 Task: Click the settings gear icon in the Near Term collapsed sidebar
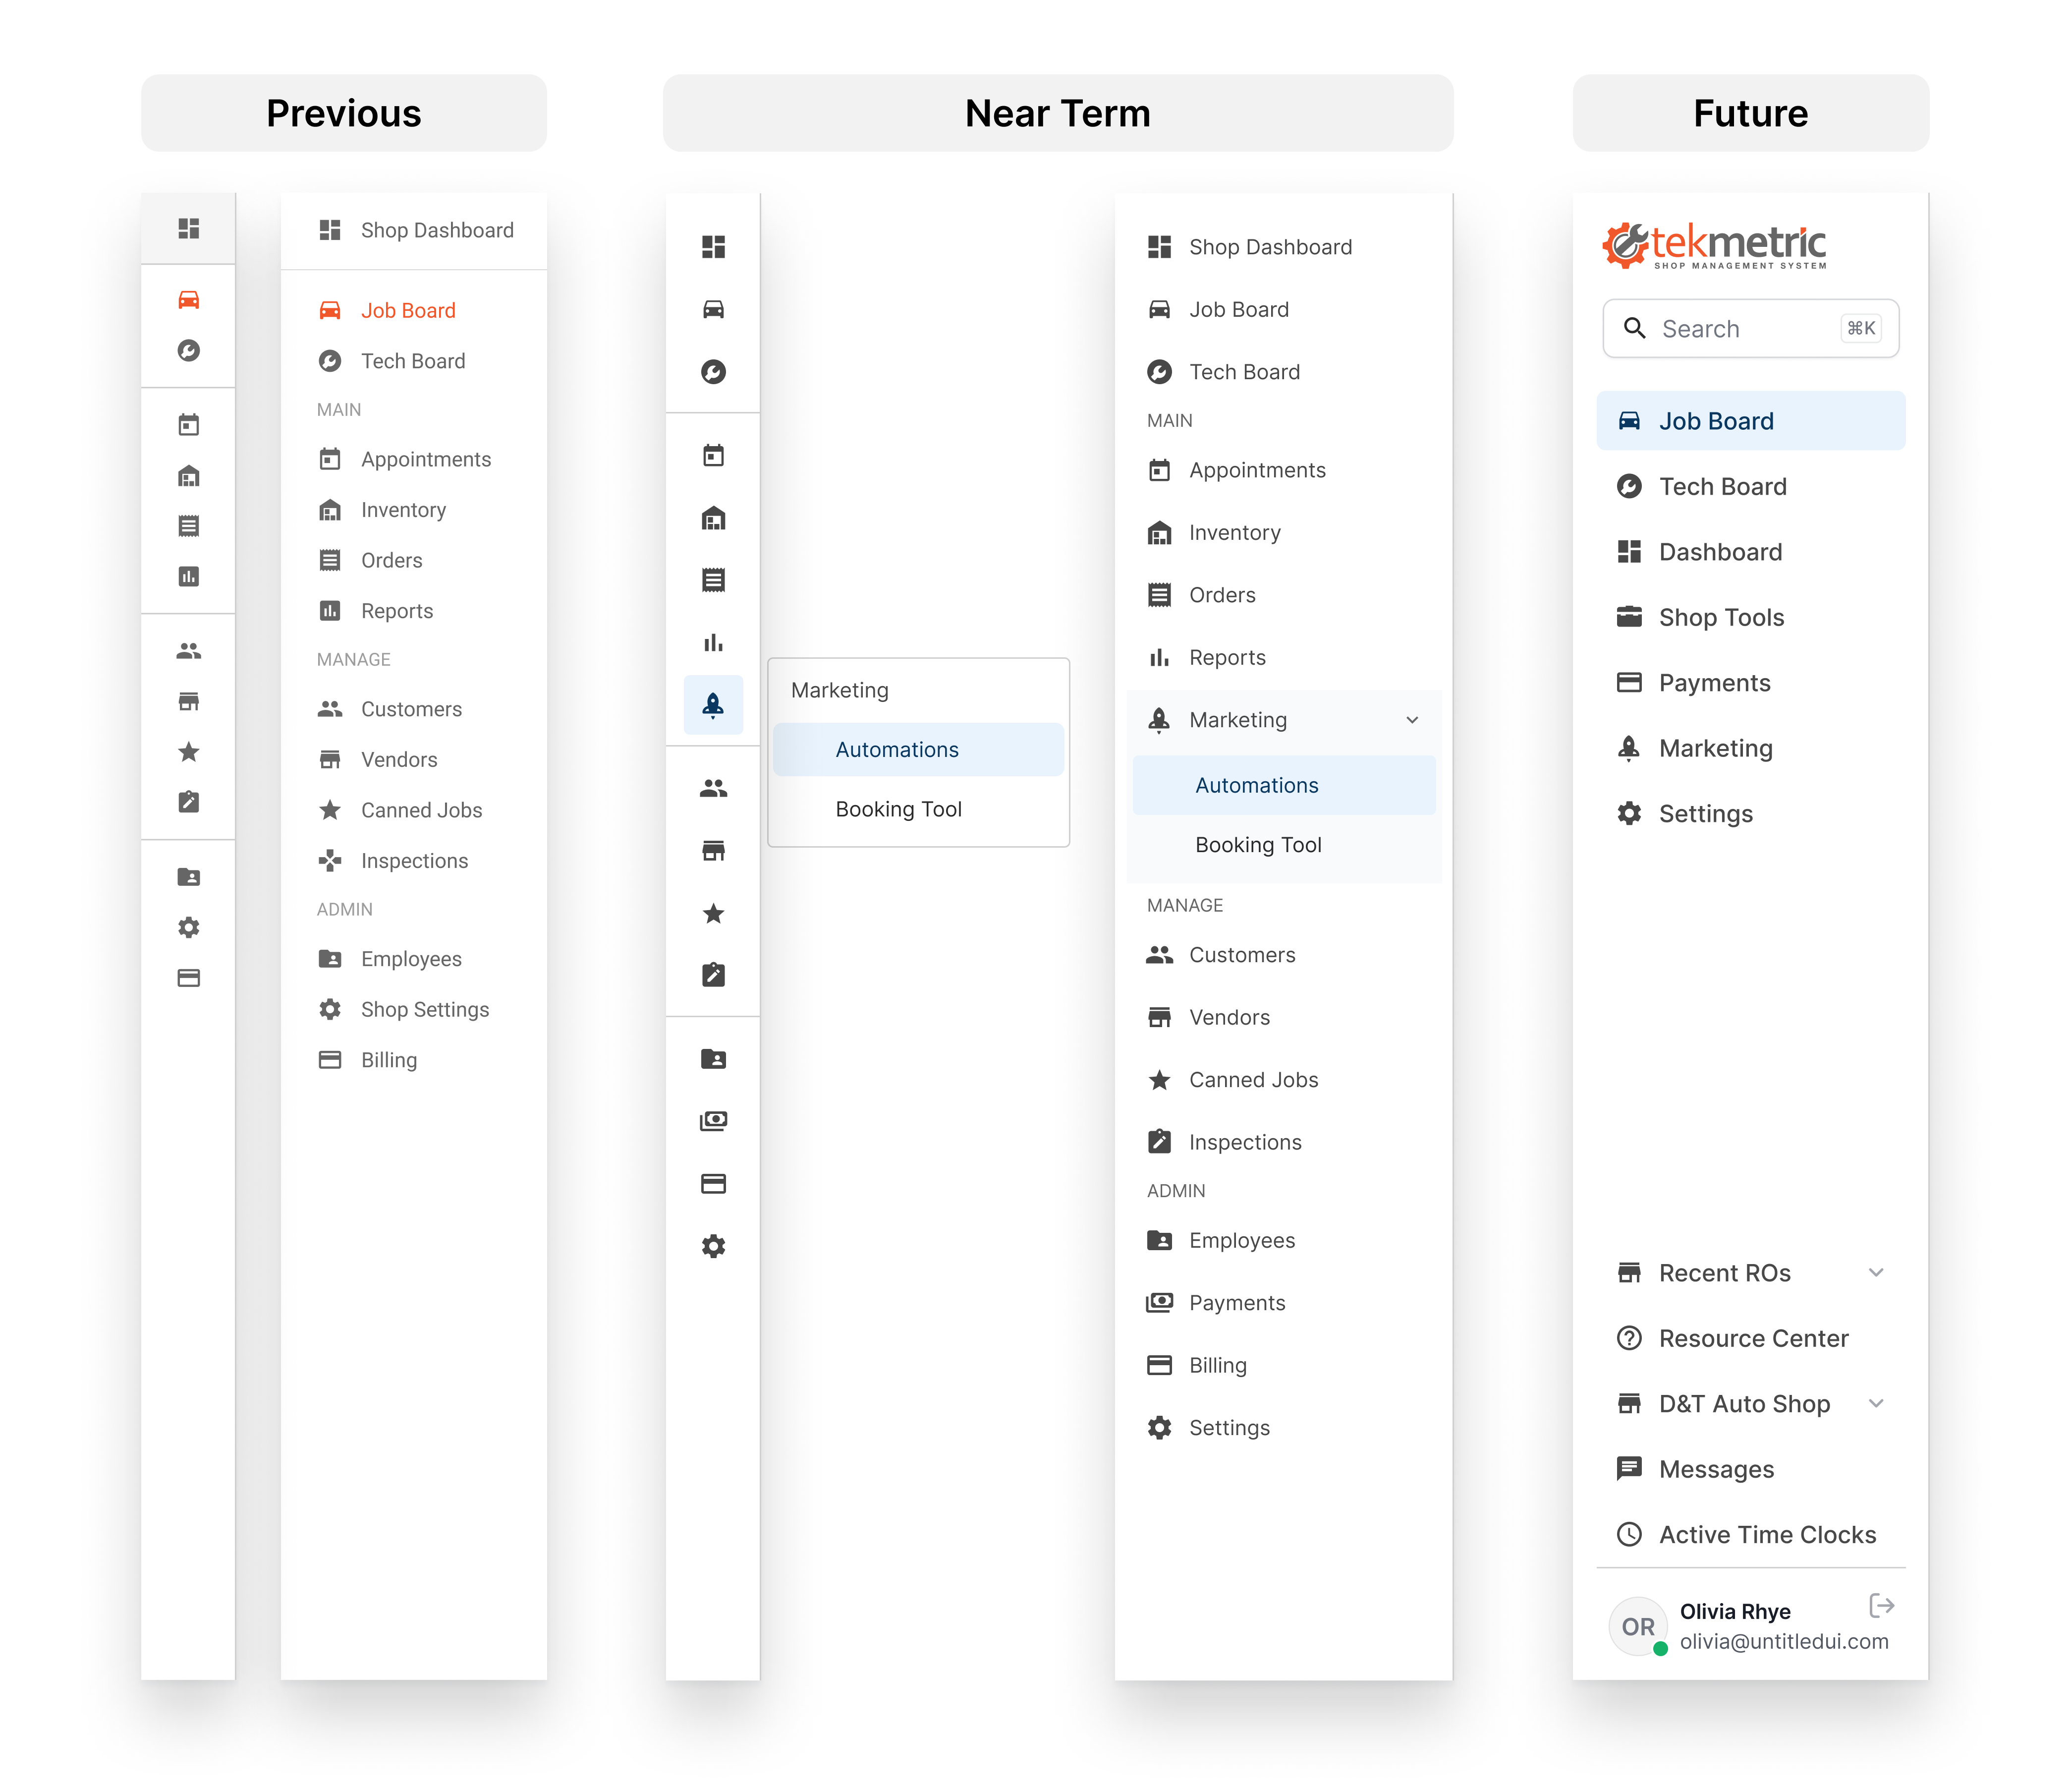[713, 1246]
